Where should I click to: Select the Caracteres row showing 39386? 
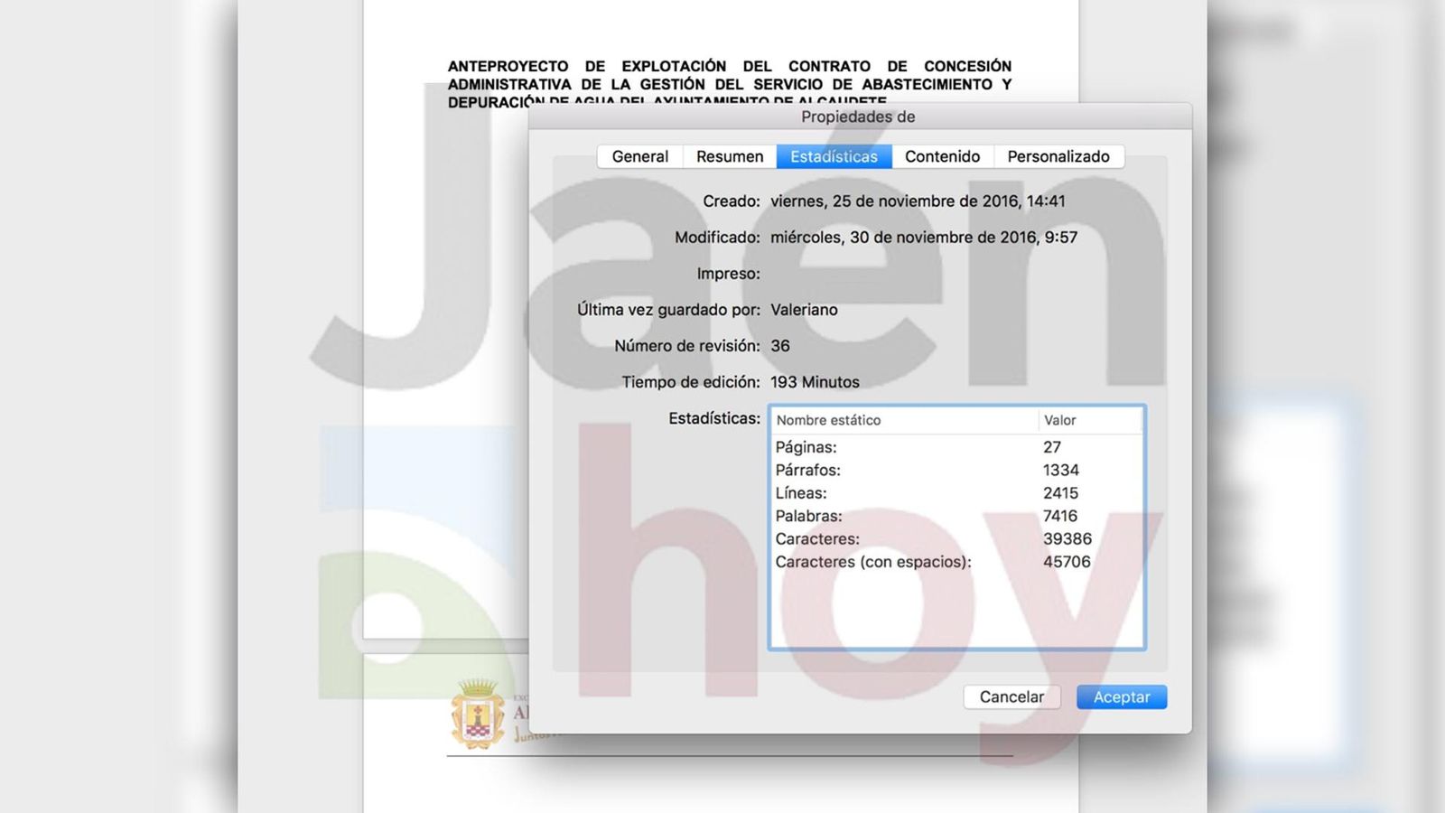(x=858, y=538)
